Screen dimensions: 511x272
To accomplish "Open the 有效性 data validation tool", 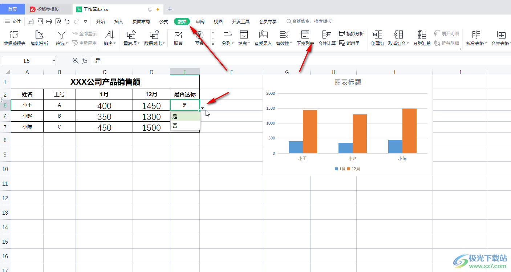I will (284, 38).
